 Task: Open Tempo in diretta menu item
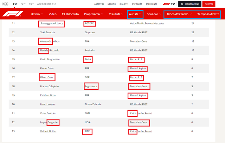208,14
